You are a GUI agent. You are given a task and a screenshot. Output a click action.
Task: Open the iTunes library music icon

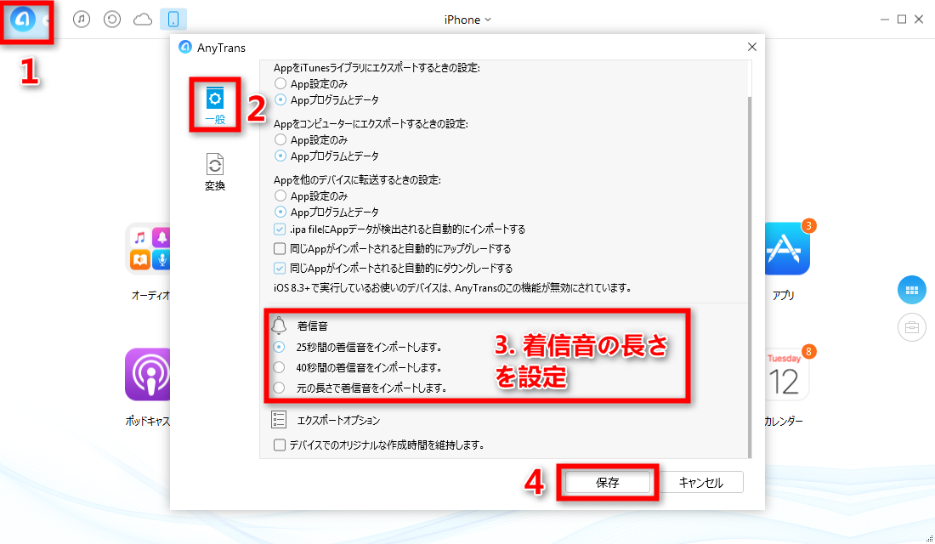(82, 20)
